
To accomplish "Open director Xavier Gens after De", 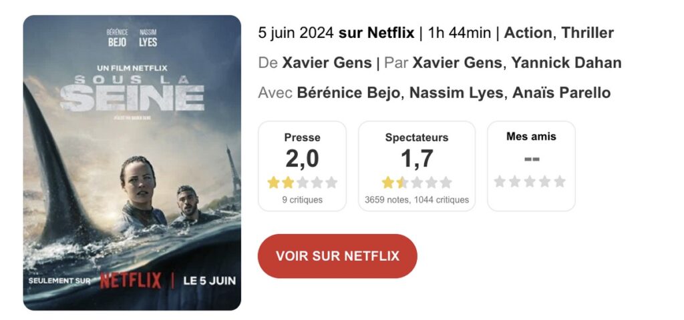I will point(327,63).
